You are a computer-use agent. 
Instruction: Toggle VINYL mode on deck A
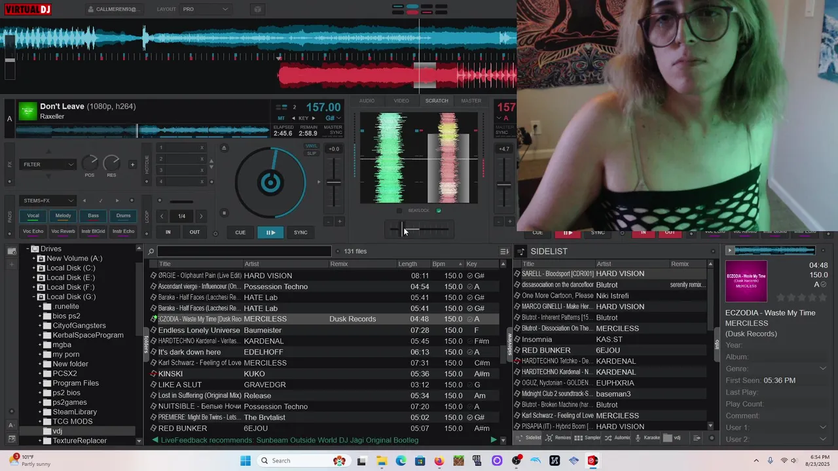[312, 147]
